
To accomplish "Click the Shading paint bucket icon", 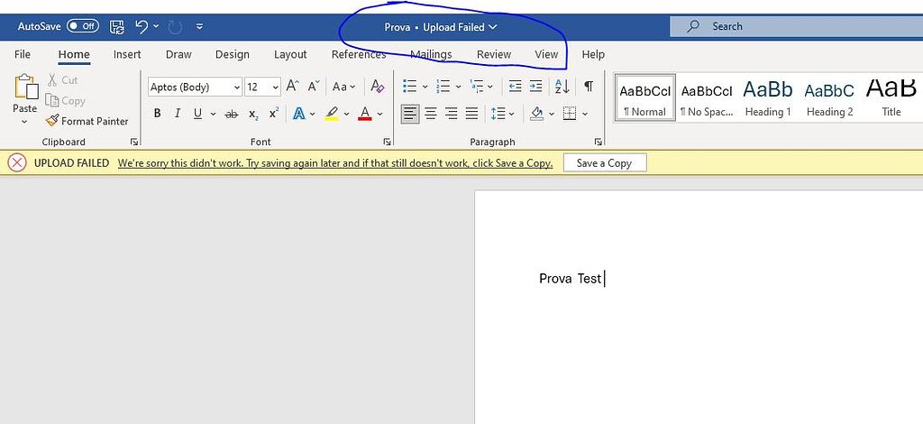I will point(536,113).
